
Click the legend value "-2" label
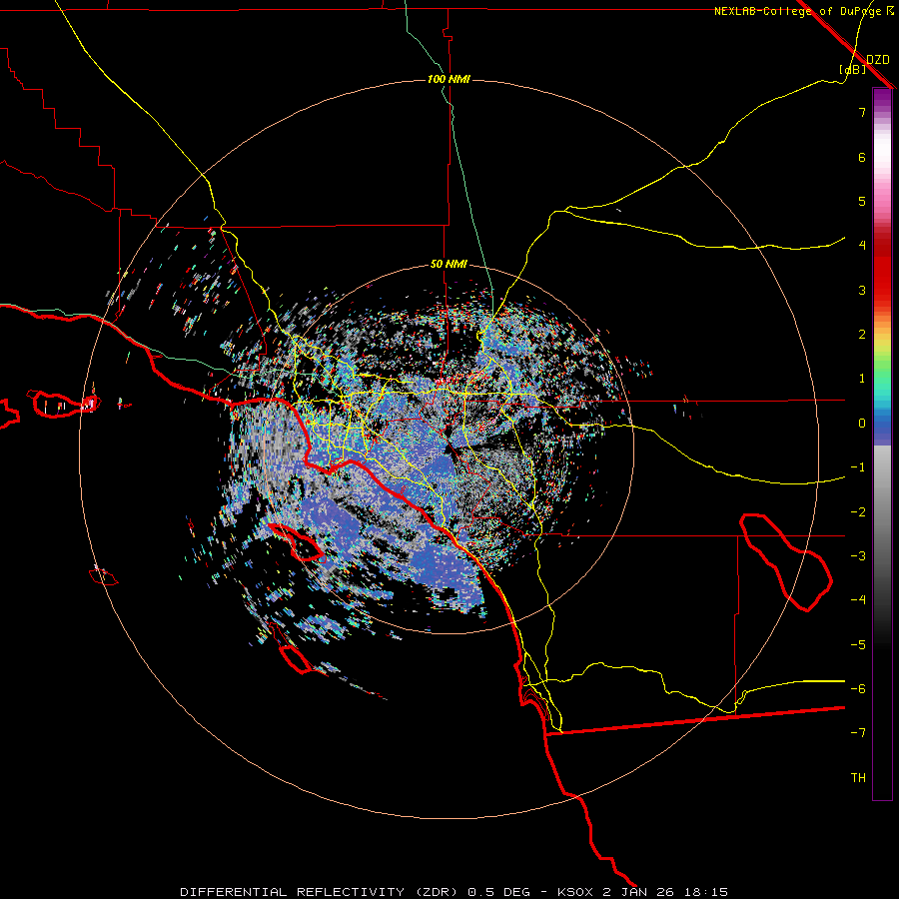pos(858,511)
